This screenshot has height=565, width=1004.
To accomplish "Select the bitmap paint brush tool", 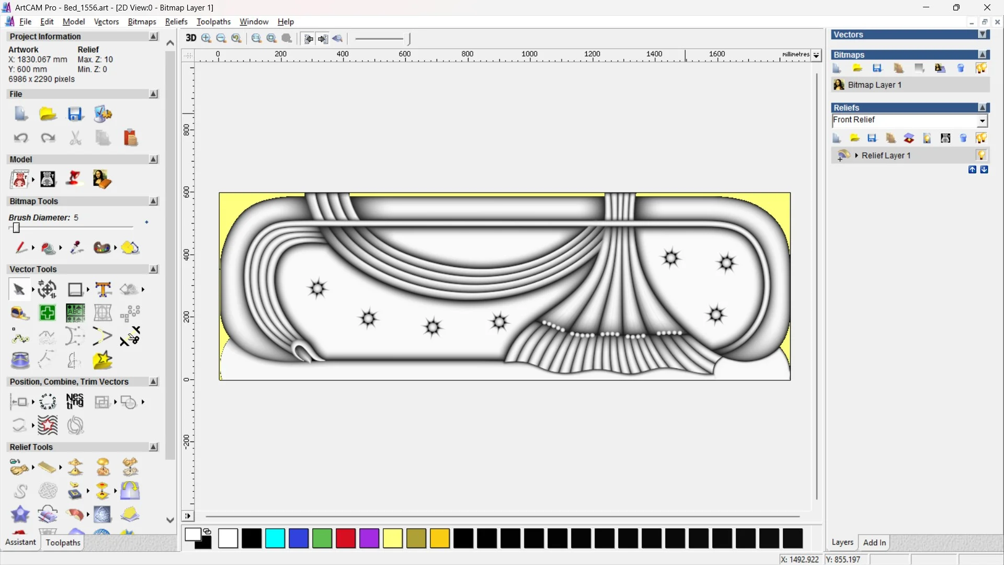I will point(21,247).
